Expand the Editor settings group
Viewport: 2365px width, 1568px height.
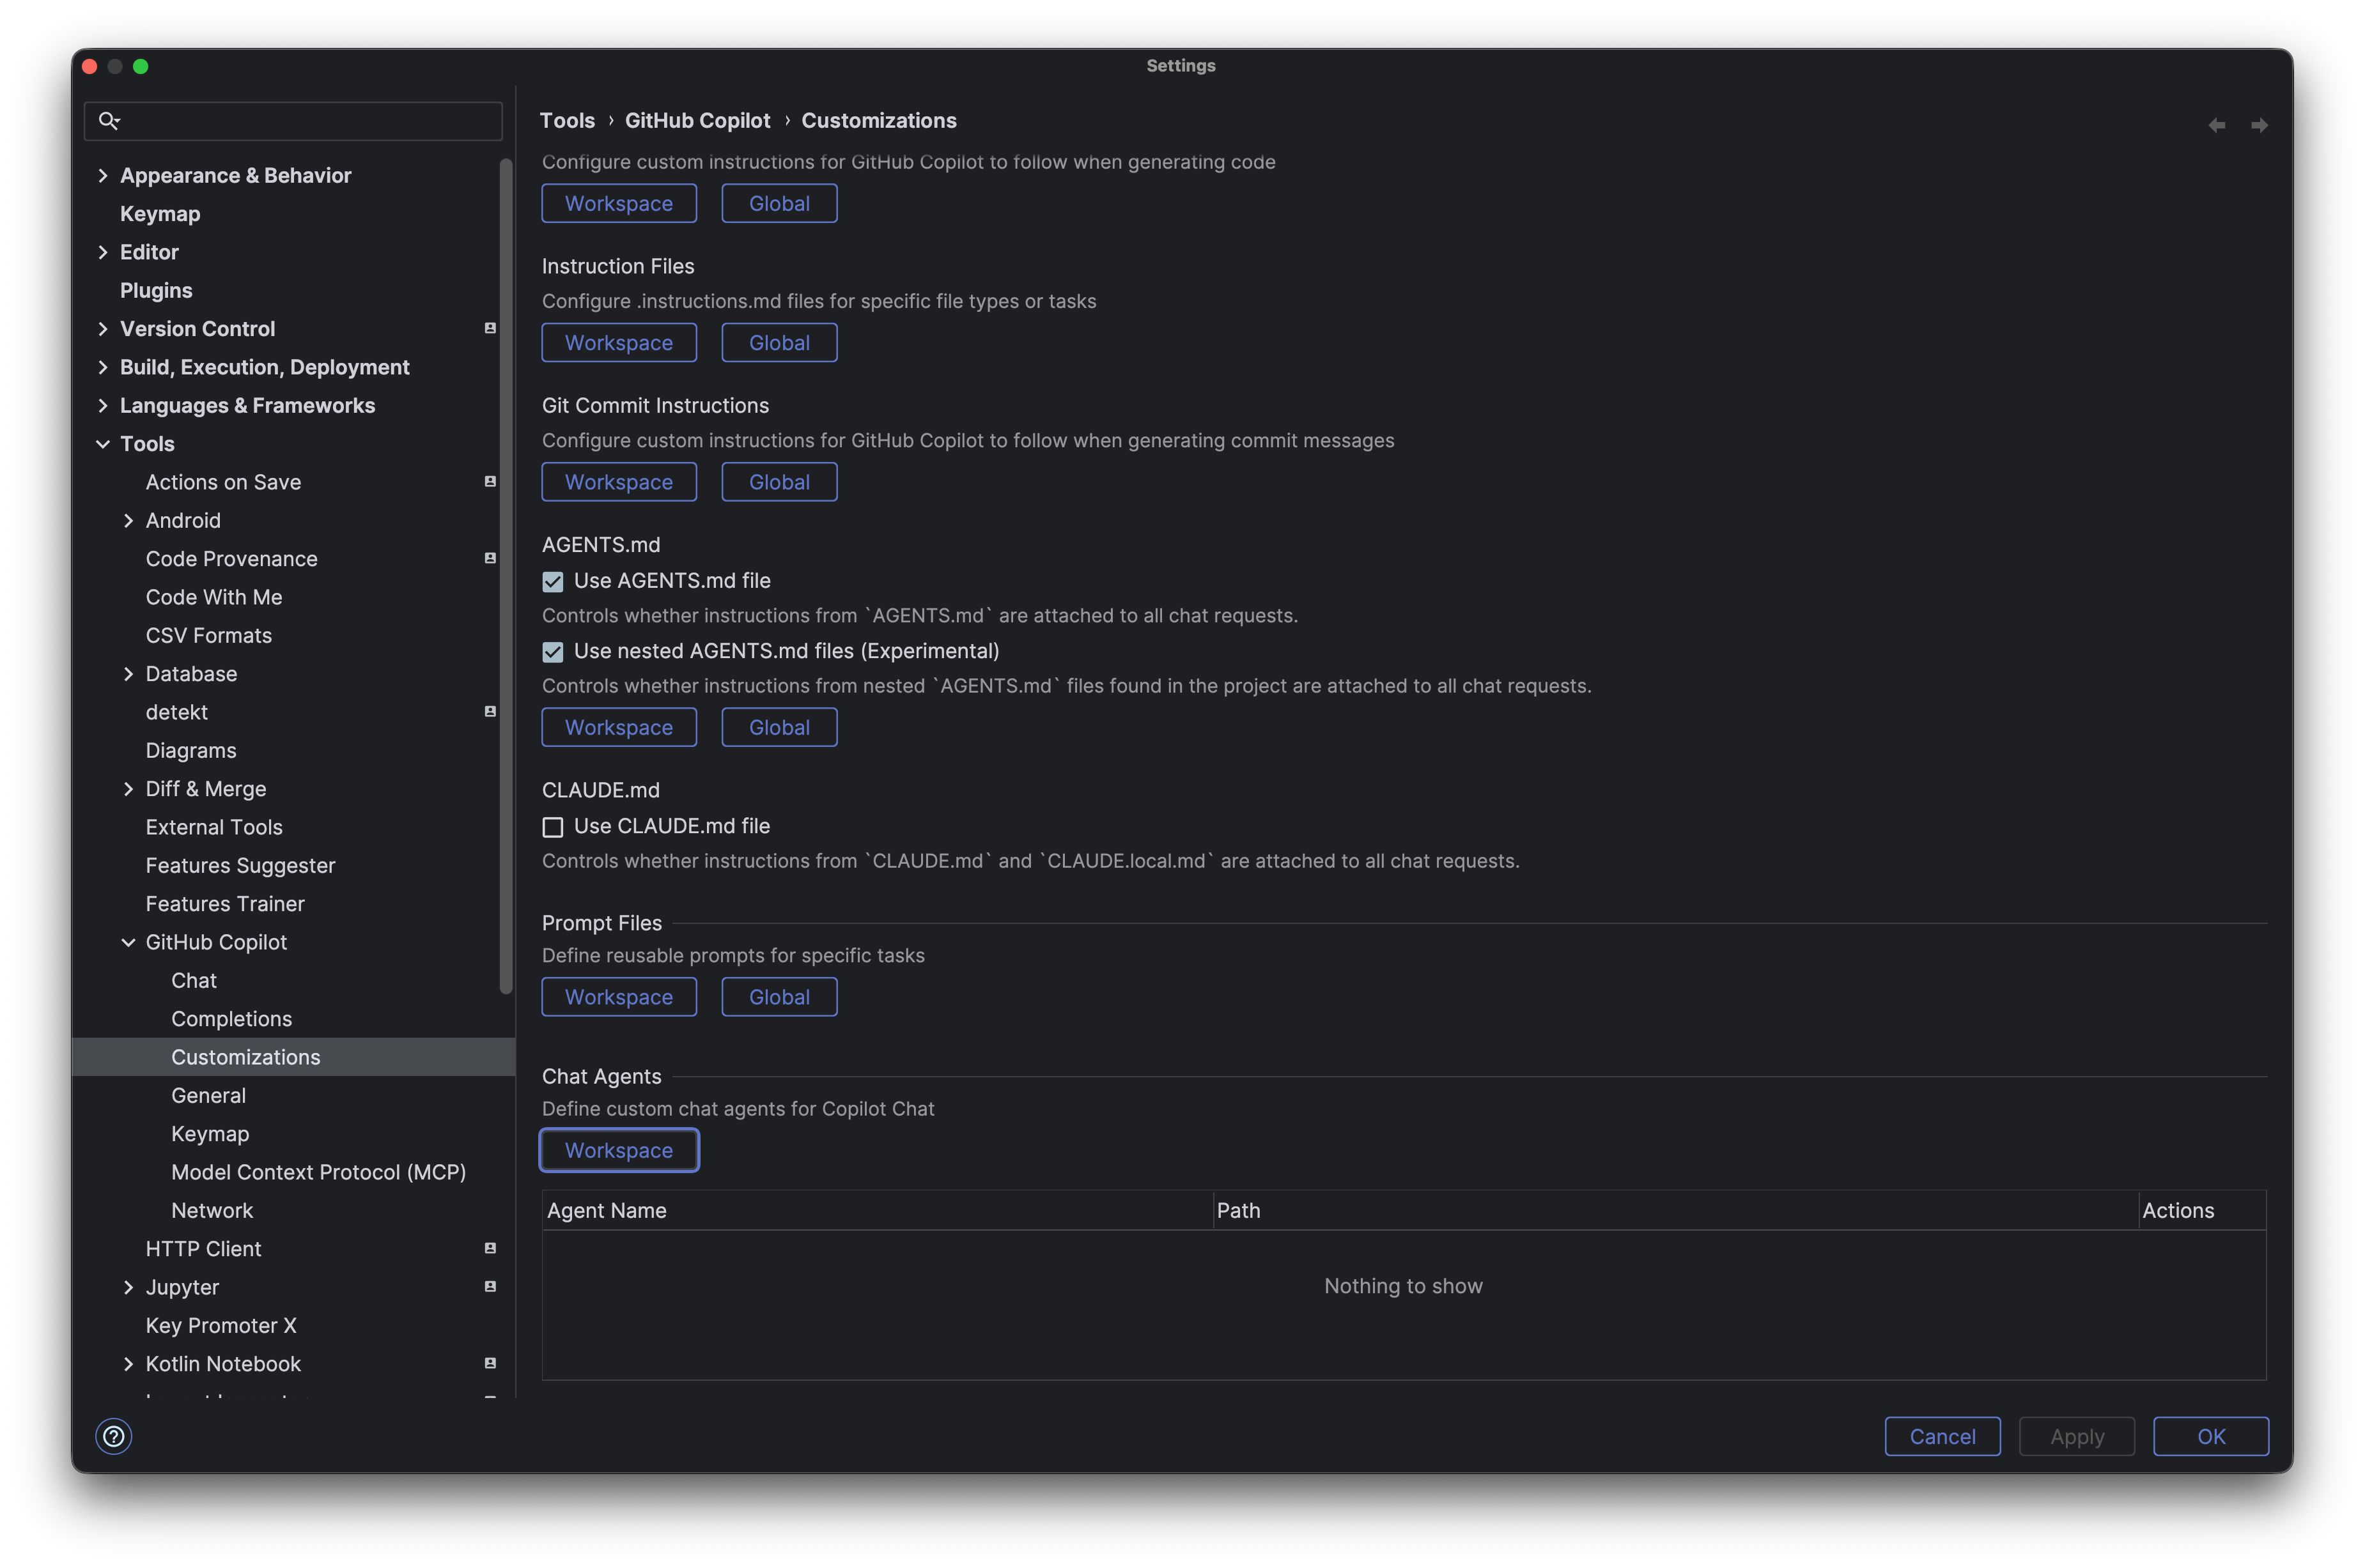(x=102, y=252)
